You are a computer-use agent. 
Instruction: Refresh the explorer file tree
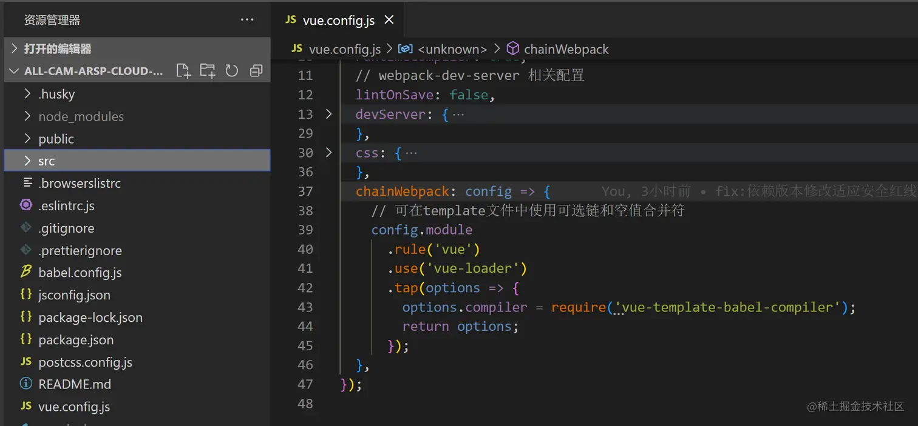pos(232,71)
